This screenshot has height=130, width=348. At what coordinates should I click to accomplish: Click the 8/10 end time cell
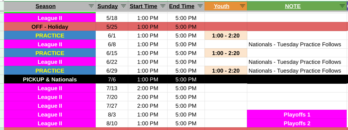[x=186, y=123]
